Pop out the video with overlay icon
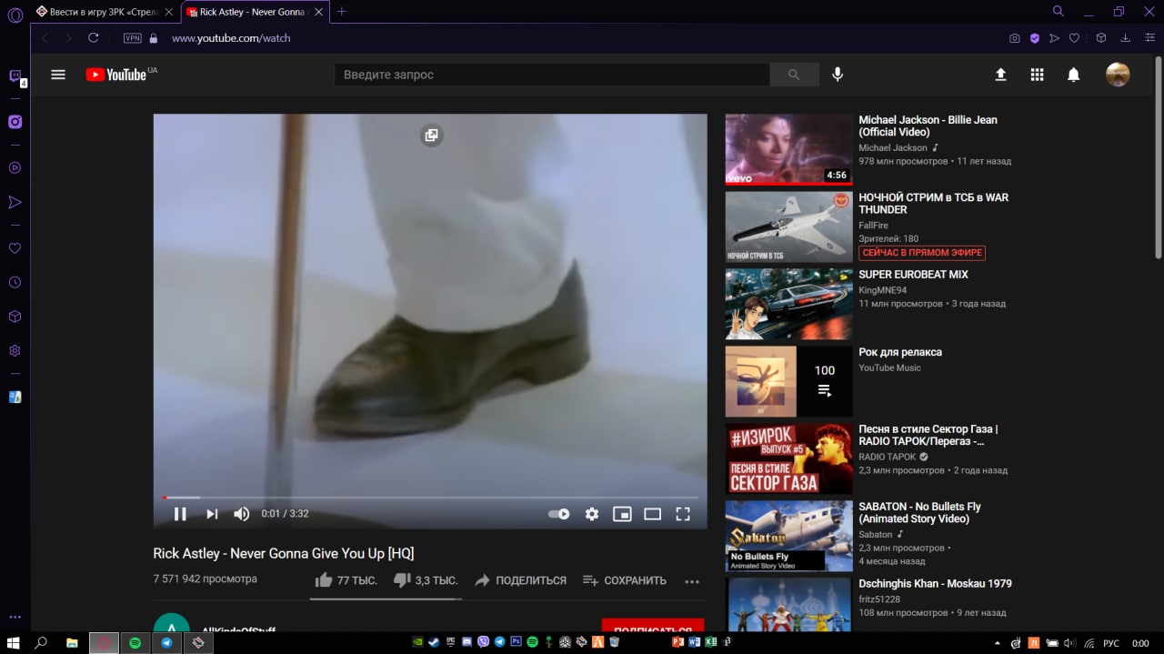The width and height of the screenshot is (1164, 654). (x=431, y=136)
